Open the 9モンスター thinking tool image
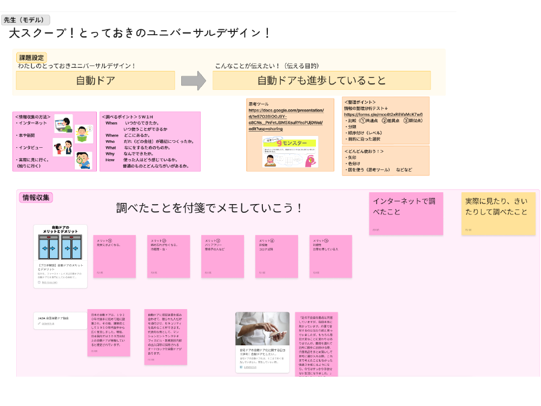Screen dimensions: 541x406 [x=290, y=152]
